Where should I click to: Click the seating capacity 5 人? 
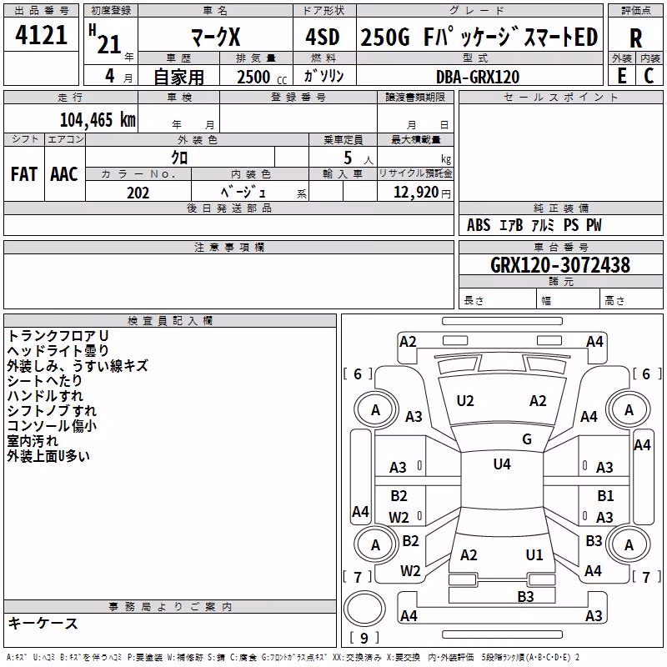pos(359,158)
